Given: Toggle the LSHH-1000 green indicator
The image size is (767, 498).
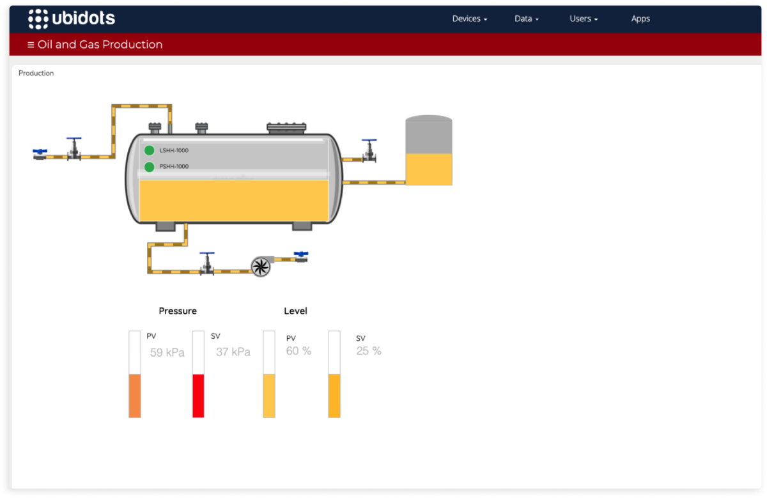Looking at the screenshot, I should [x=150, y=150].
